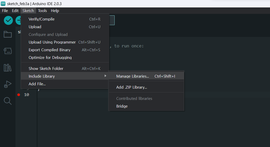Click the Arduino logo in title bar

(x=3, y=4)
